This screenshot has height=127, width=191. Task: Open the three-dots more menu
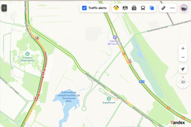[172, 8]
